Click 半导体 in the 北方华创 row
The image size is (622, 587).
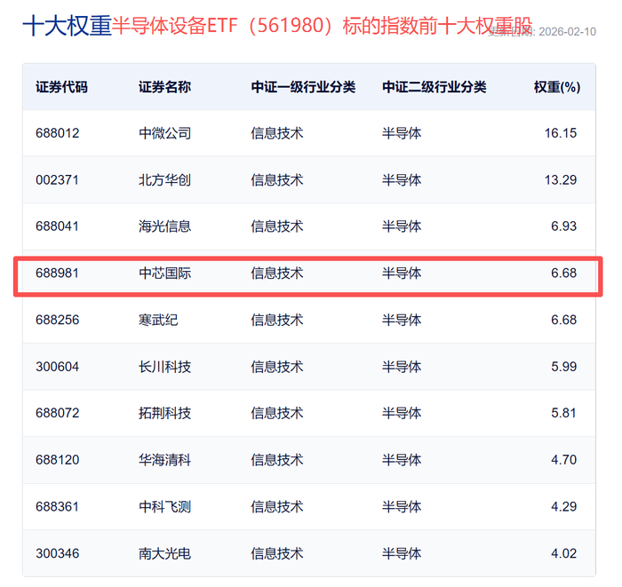(402, 180)
